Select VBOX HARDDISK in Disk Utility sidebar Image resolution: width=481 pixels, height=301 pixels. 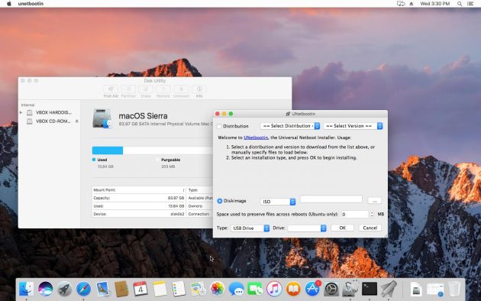49,112
